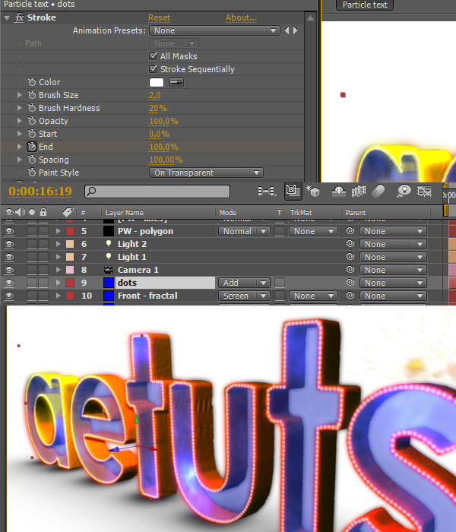Go to previous animation preset arrow
This screenshot has width=456, height=532.
(287, 30)
